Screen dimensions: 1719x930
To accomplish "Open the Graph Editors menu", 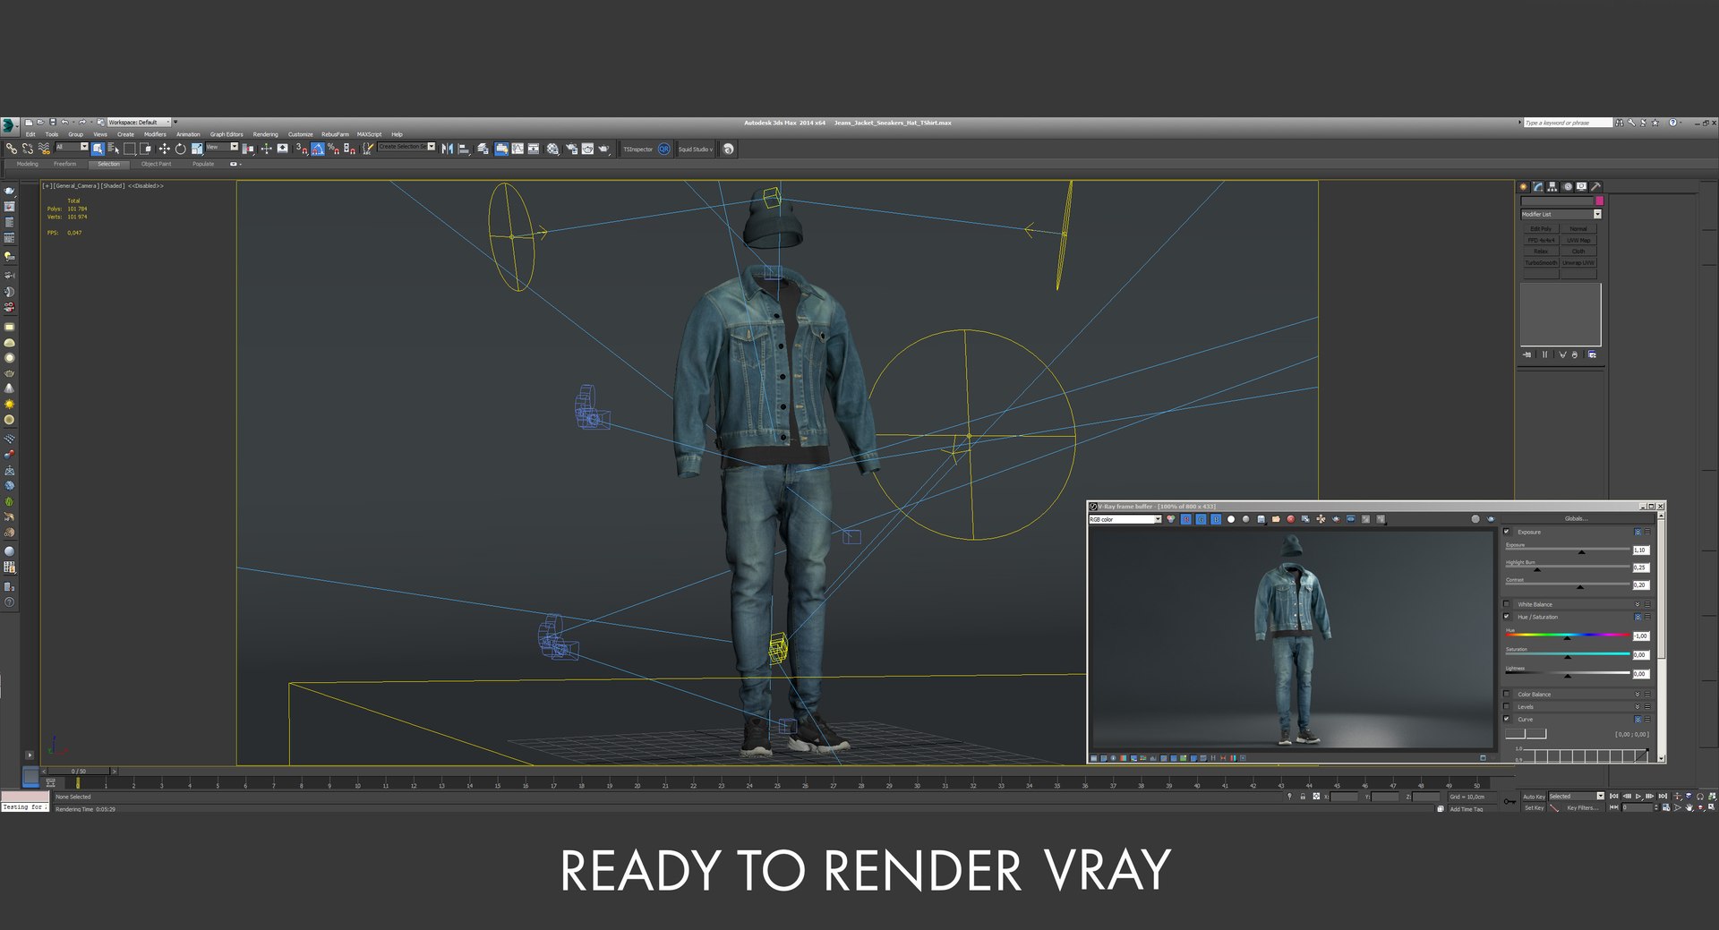I will tap(227, 134).
